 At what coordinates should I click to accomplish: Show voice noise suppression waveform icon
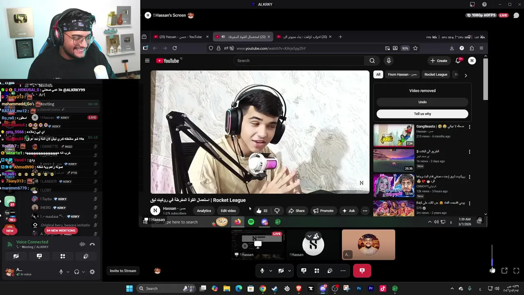[x=82, y=244]
